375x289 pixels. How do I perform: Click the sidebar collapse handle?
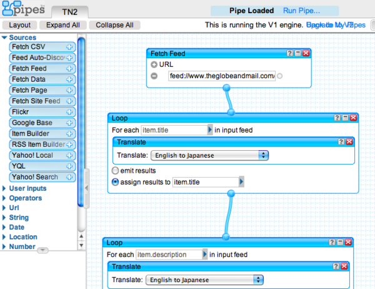click(x=86, y=188)
